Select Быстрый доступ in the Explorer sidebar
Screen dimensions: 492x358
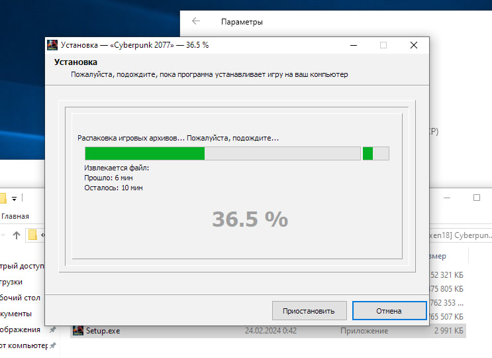(22, 267)
